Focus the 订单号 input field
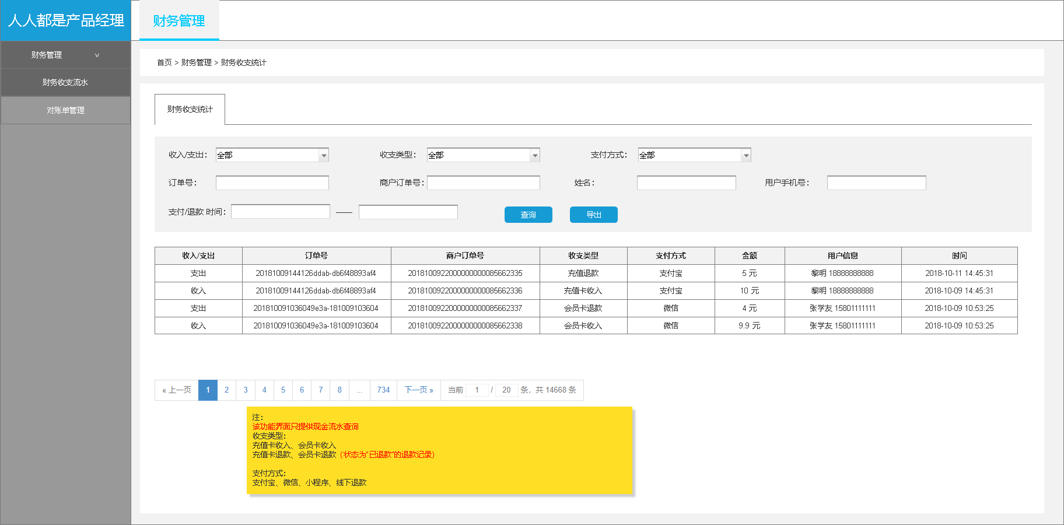This screenshot has height=525, width=1064. click(x=272, y=182)
